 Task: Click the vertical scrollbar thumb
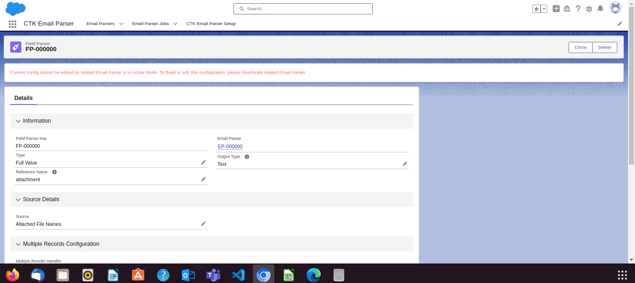coord(631,86)
